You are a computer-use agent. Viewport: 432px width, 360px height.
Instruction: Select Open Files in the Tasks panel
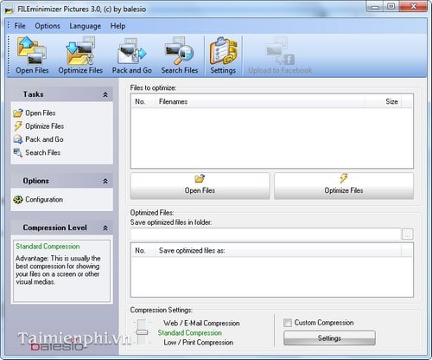tap(35, 113)
